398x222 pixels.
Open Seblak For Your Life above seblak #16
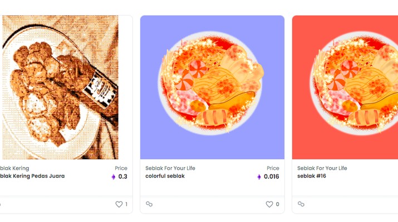pyautogui.click(x=322, y=168)
